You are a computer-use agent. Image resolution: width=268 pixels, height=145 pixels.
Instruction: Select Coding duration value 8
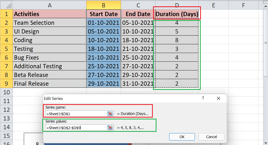[x=177, y=40]
